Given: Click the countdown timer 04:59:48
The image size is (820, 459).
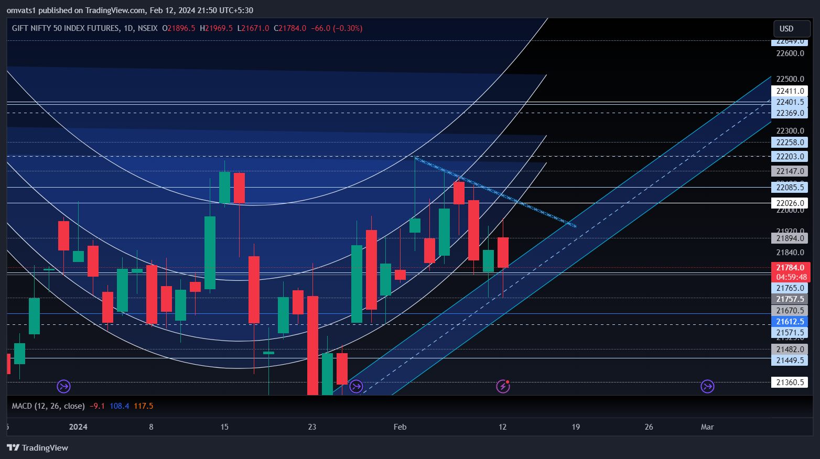Looking at the screenshot, I should [x=791, y=277].
